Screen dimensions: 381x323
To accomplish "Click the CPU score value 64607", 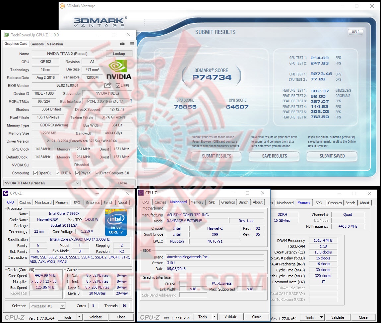I will [x=237, y=107].
